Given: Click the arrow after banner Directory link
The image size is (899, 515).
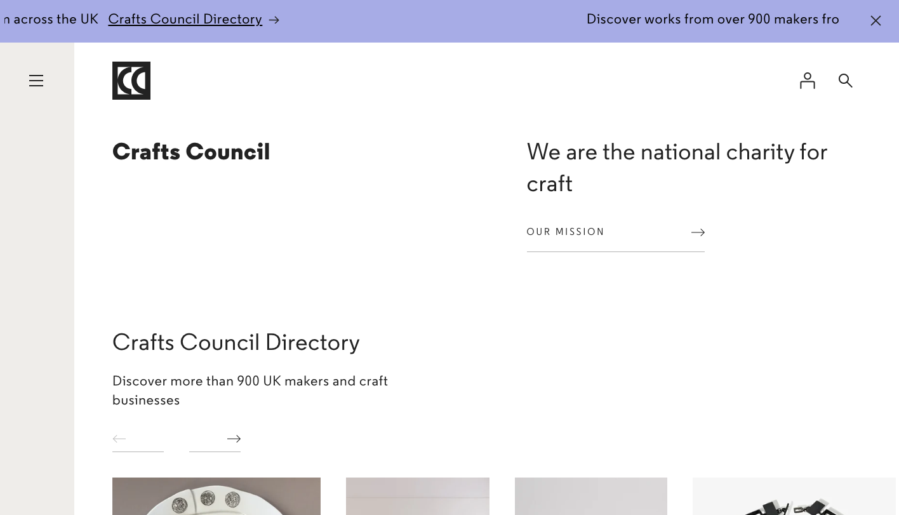Looking at the screenshot, I should click(x=274, y=20).
